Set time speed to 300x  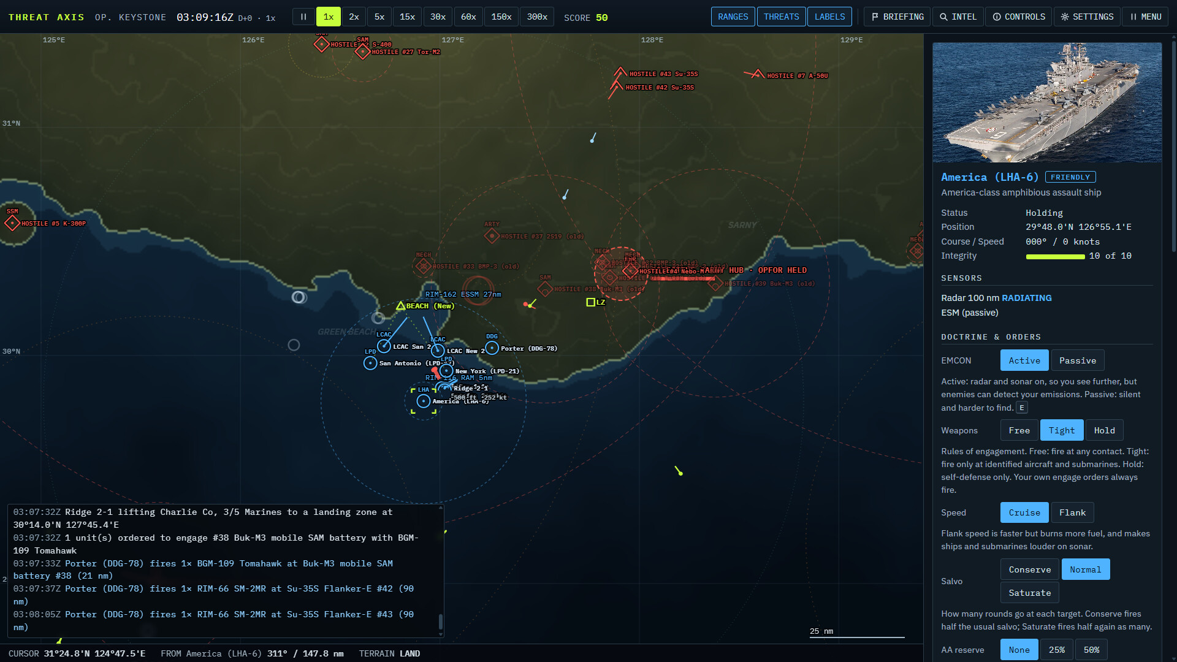[x=537, y=17]
